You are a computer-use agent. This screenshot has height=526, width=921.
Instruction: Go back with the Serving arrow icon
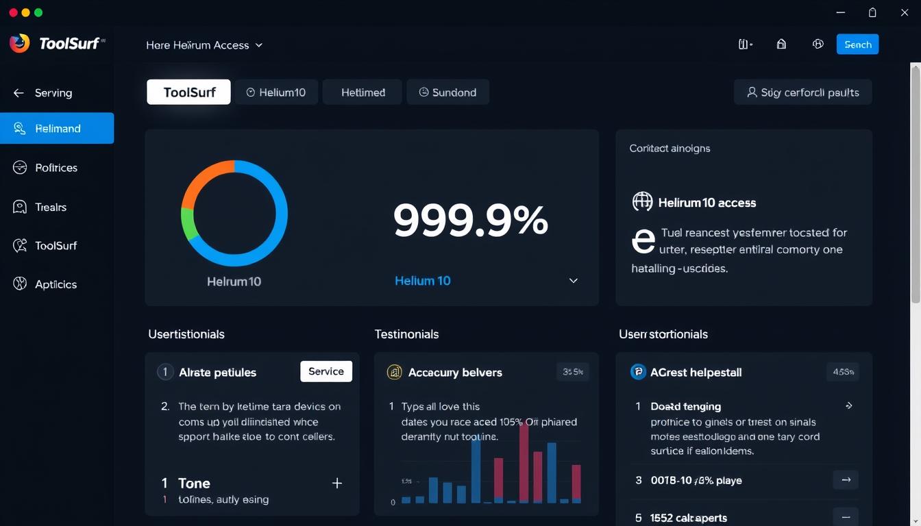pos(19,93)
